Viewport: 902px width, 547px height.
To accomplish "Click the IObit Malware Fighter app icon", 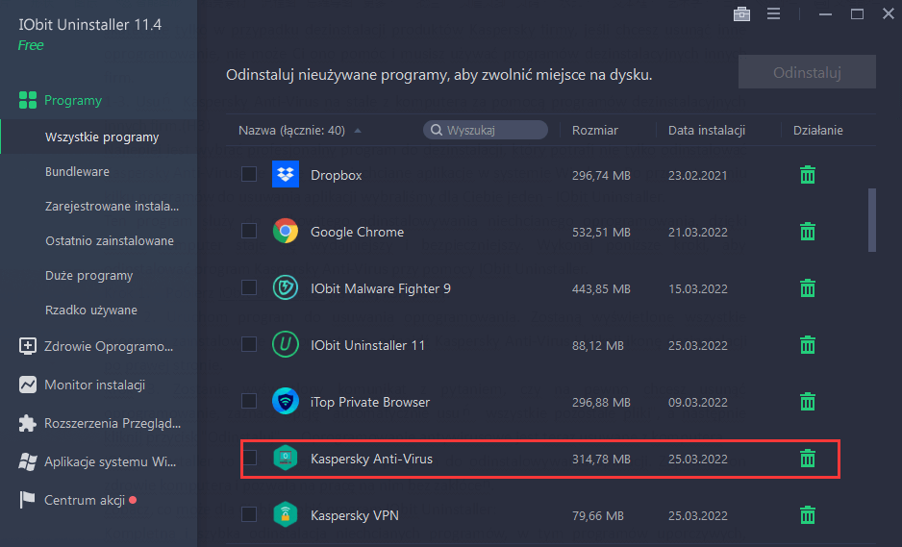I will click(x=286, y=287).
